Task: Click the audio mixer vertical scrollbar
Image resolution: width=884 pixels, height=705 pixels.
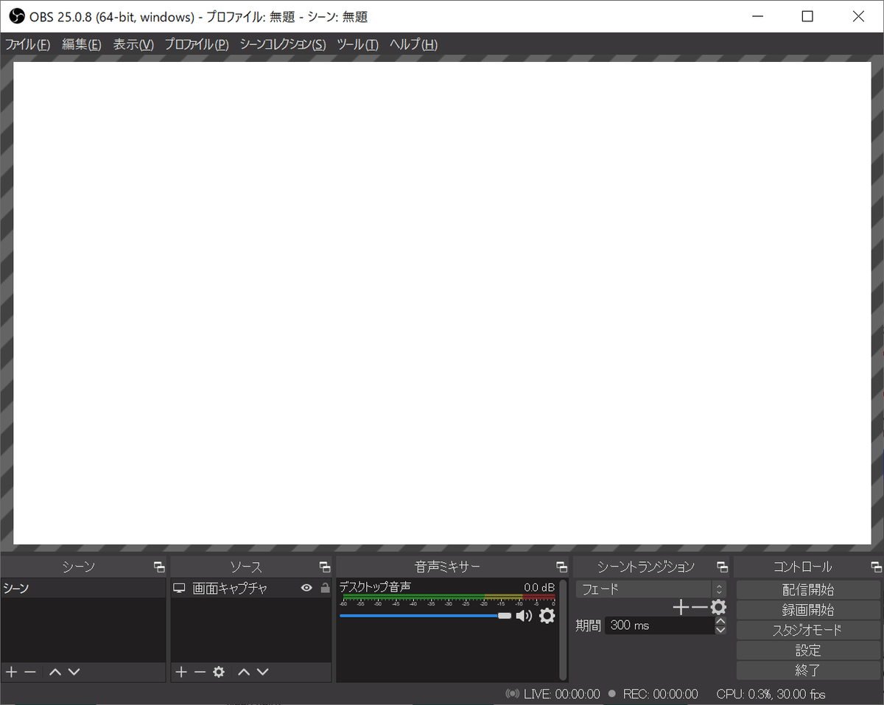Action: [x=564, y=628]
